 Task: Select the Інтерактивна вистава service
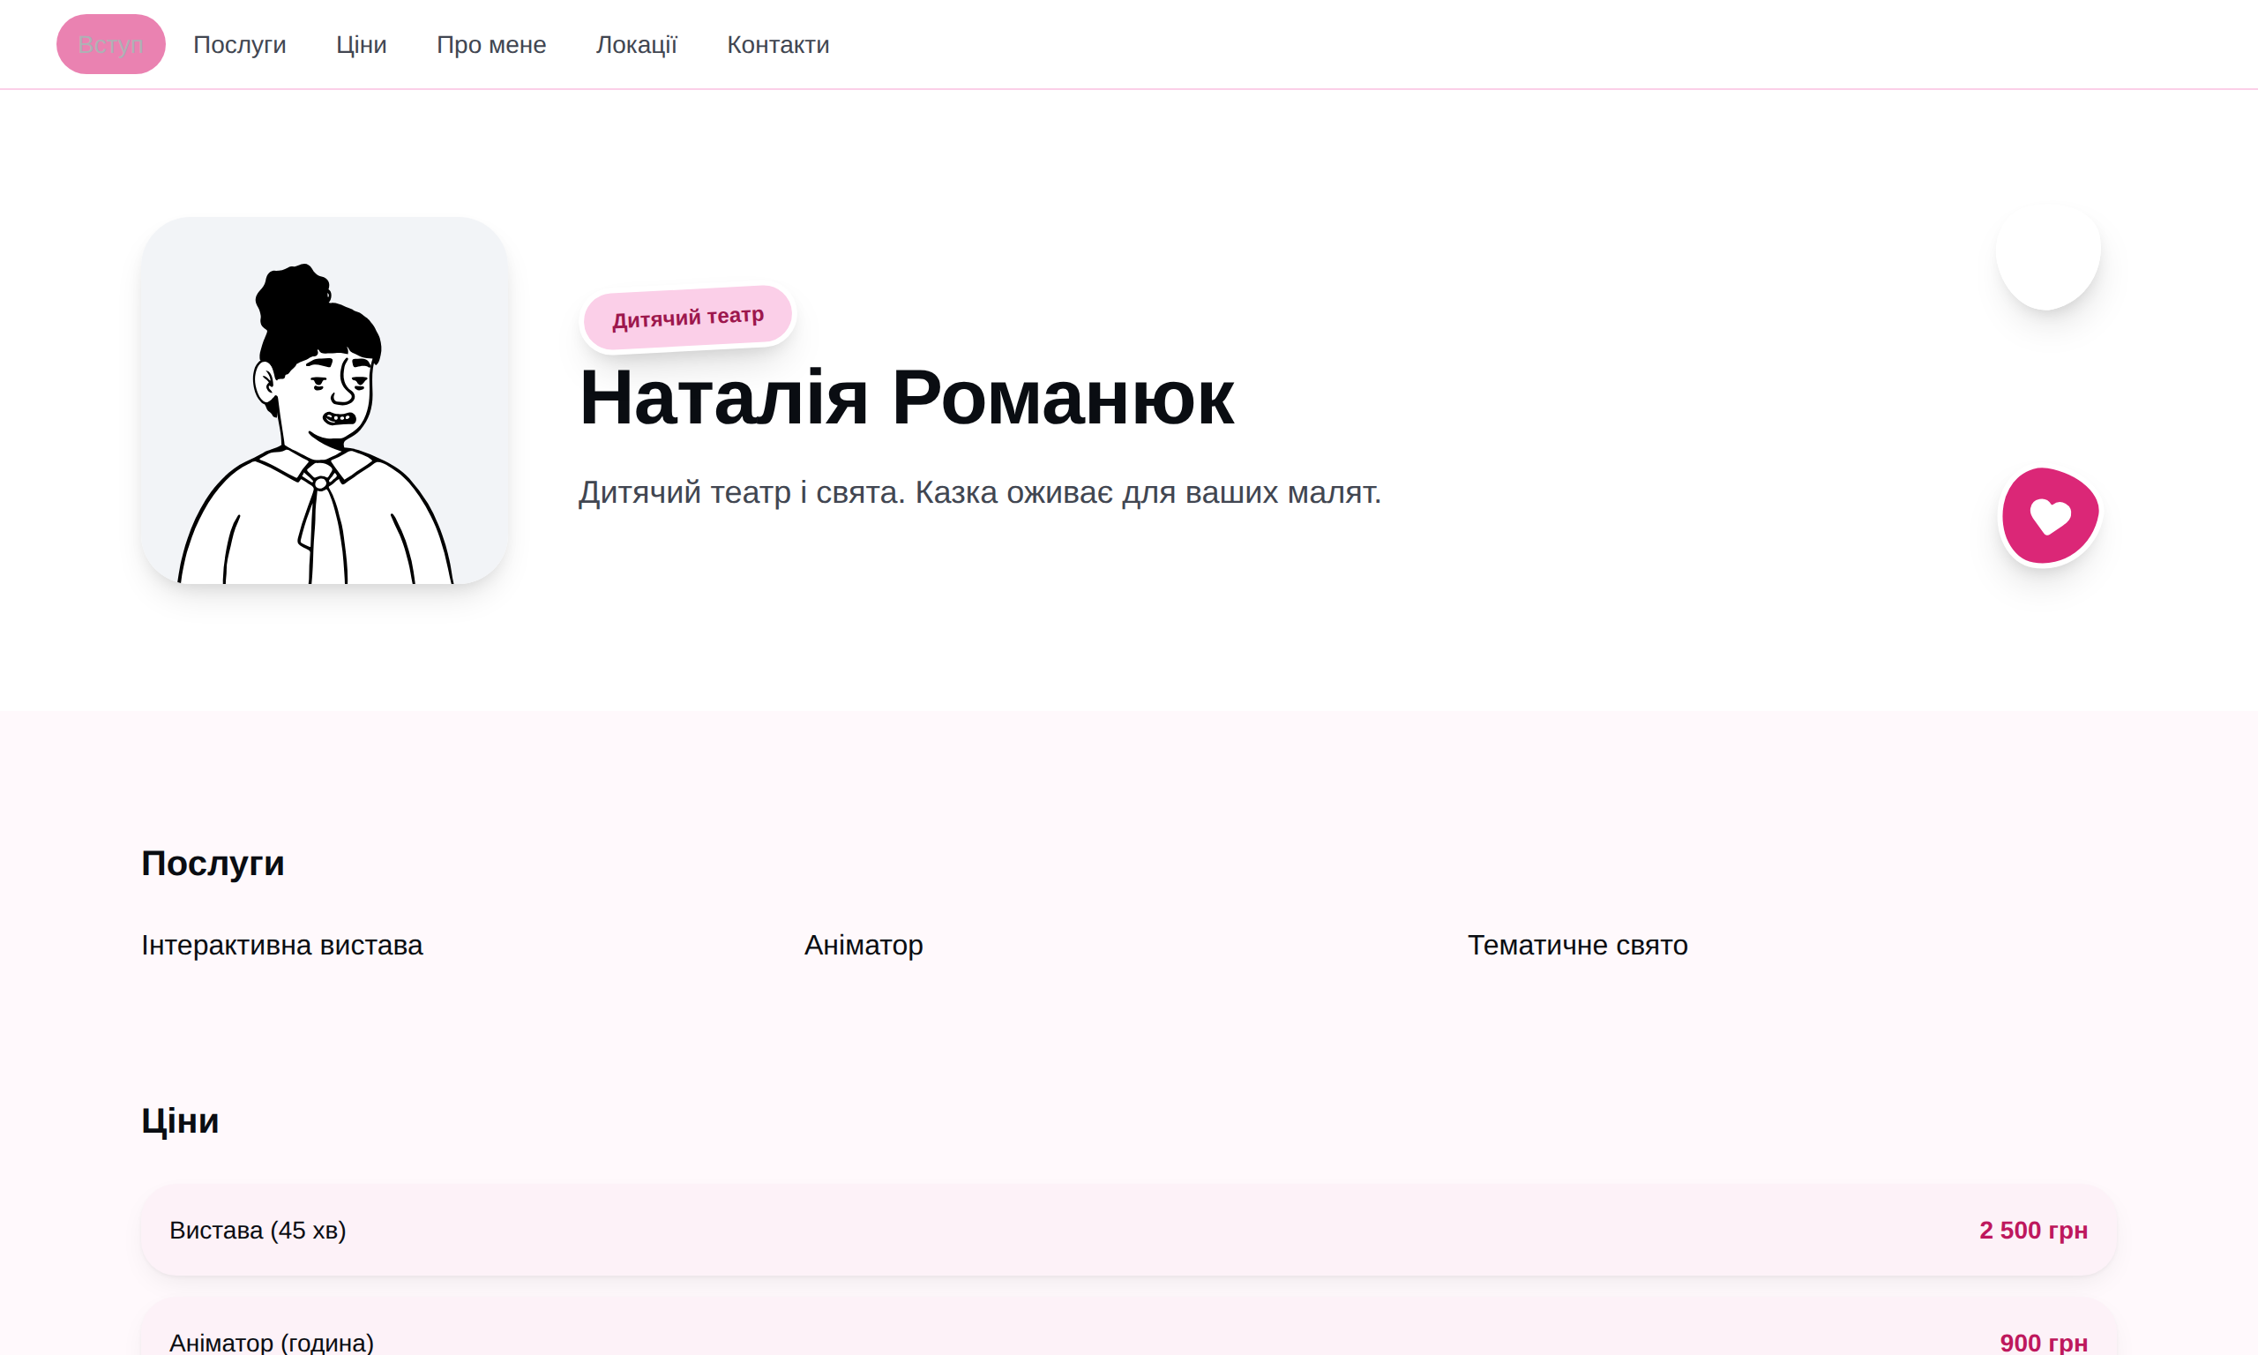click(x=282, y=945)
